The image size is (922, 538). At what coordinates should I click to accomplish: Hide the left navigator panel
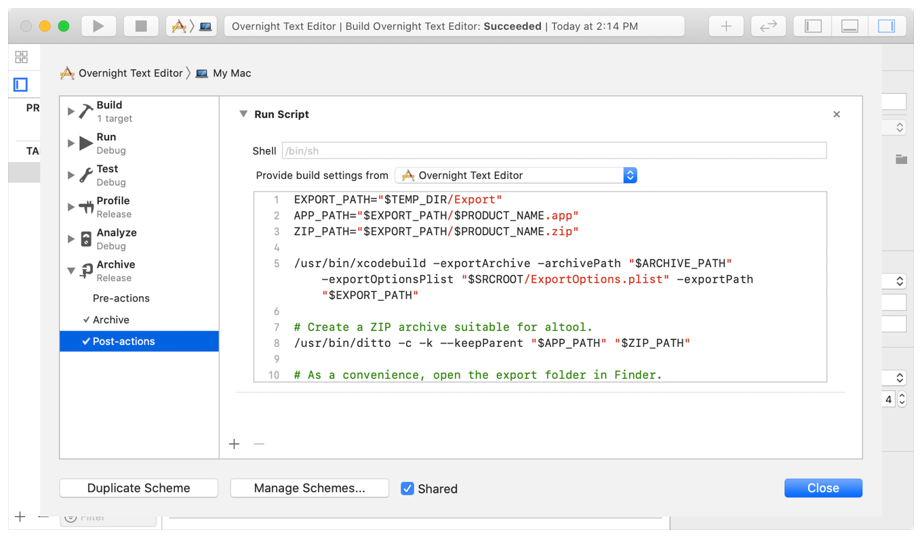click(x=813, y=26)
